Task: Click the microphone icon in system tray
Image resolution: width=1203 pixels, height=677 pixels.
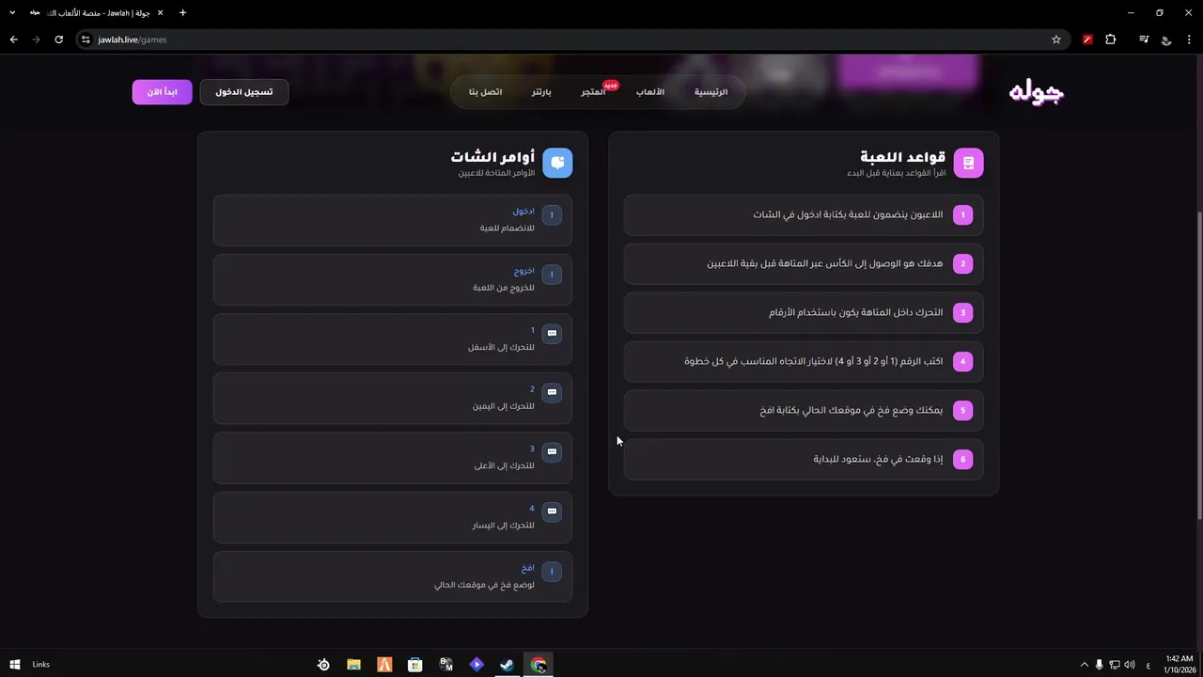Action: tap(1099, 665)
